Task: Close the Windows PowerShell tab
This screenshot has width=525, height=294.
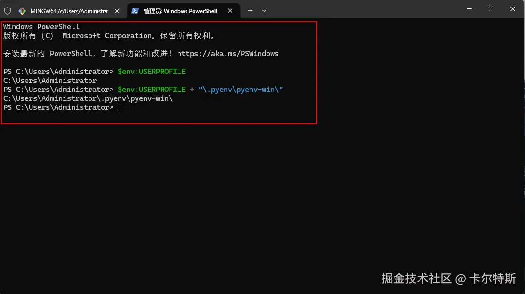Action: 230,11
